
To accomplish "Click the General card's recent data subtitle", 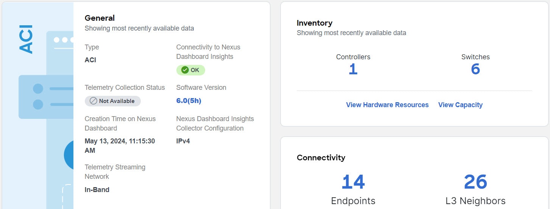I will coord(139,28).
